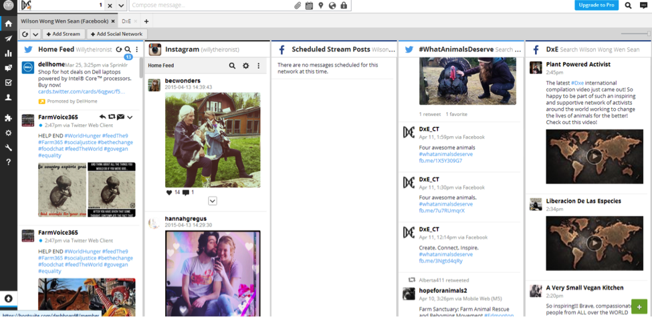This screenshot has width=652, height=317.
Task: Click the #Dxe hashtag in Plant Powered Activist post
Action: pos(578,83)
